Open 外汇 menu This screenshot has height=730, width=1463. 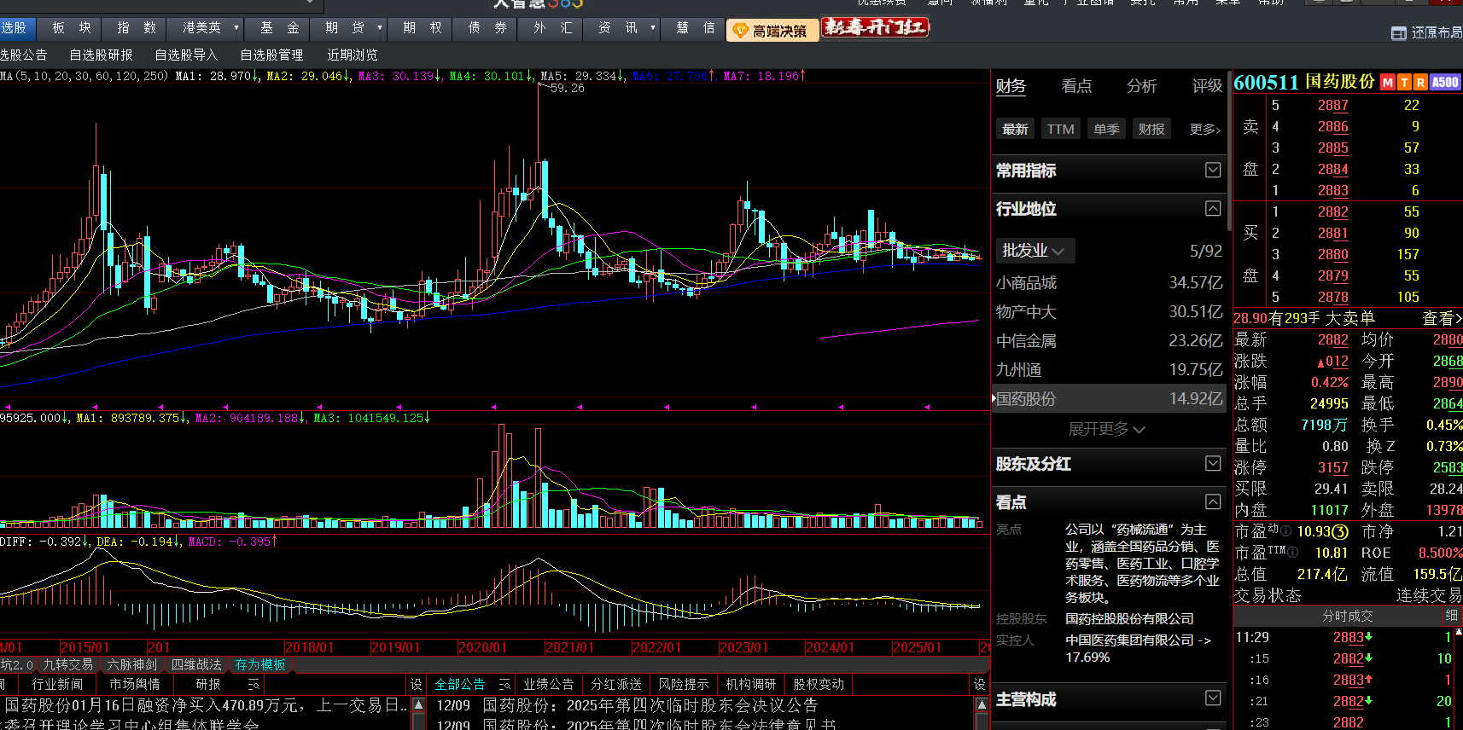tap(552, 28)
